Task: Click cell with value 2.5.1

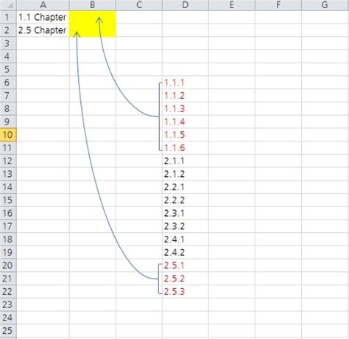Action: [186, 265]
